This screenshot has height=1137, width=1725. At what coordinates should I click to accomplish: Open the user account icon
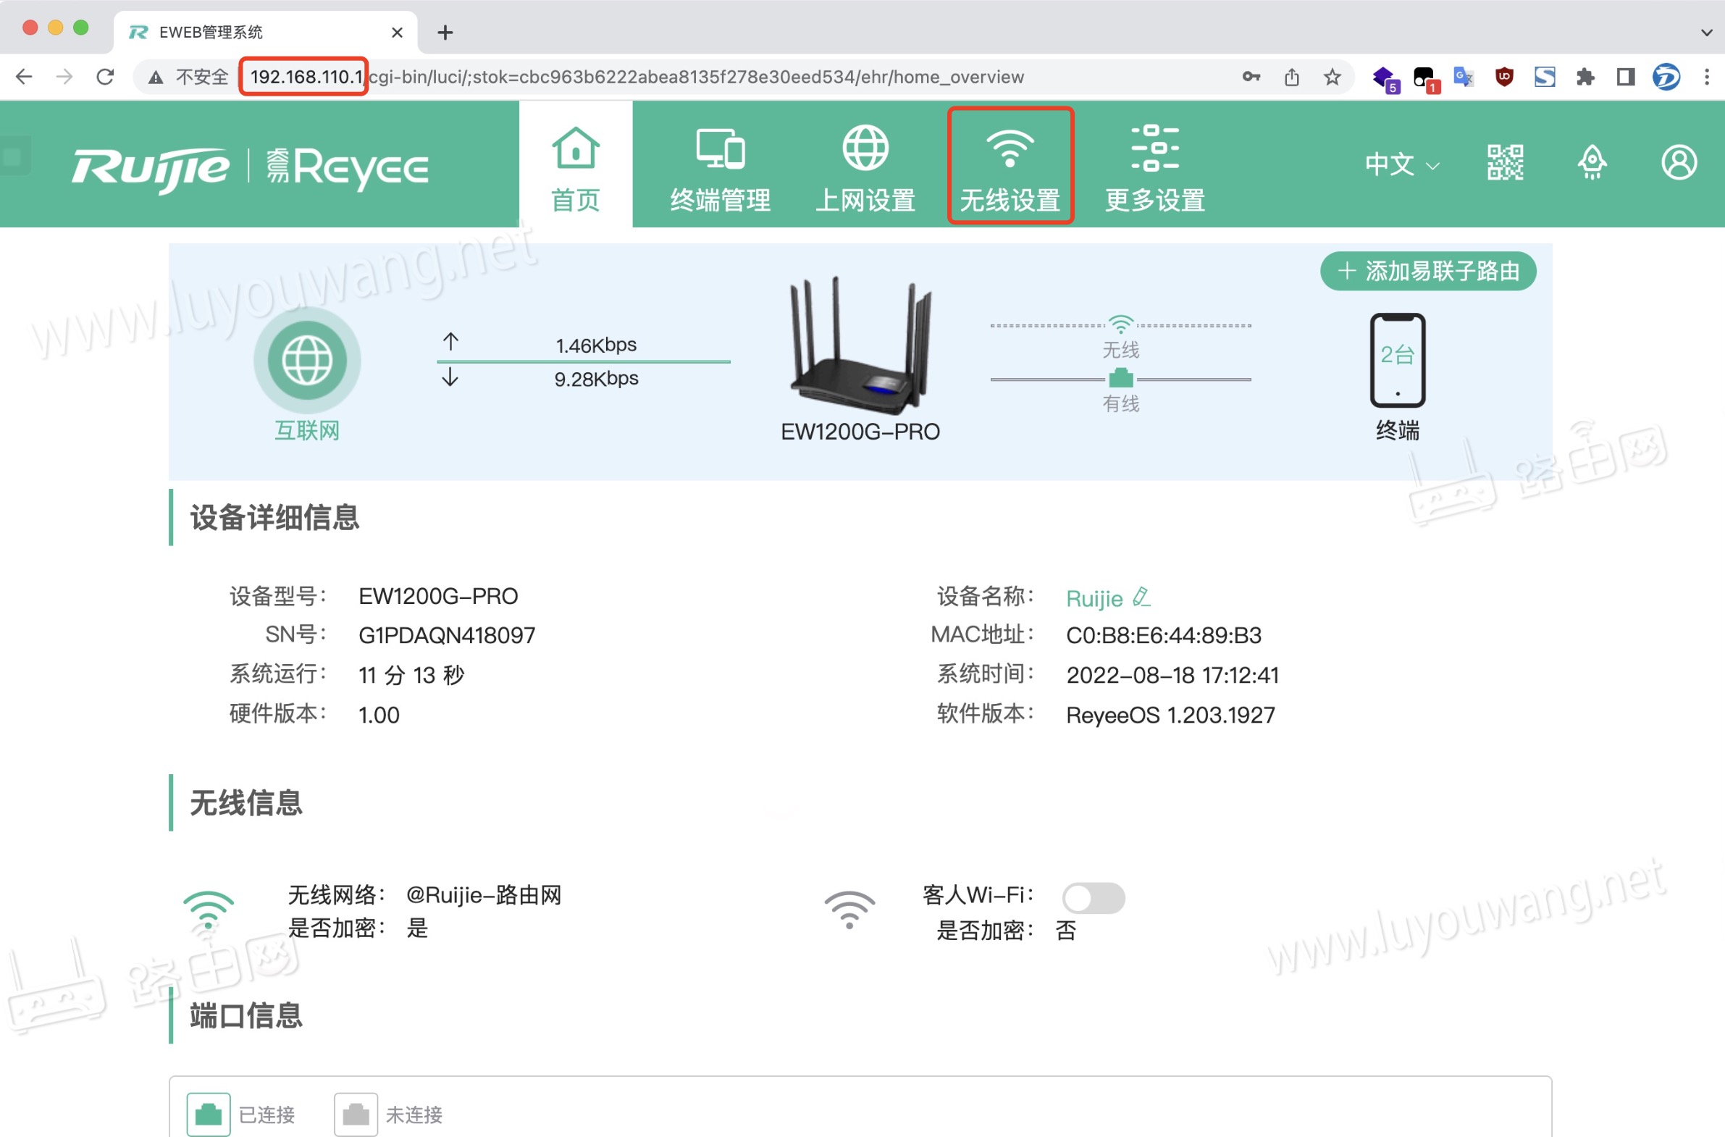tap(1679, 162)
